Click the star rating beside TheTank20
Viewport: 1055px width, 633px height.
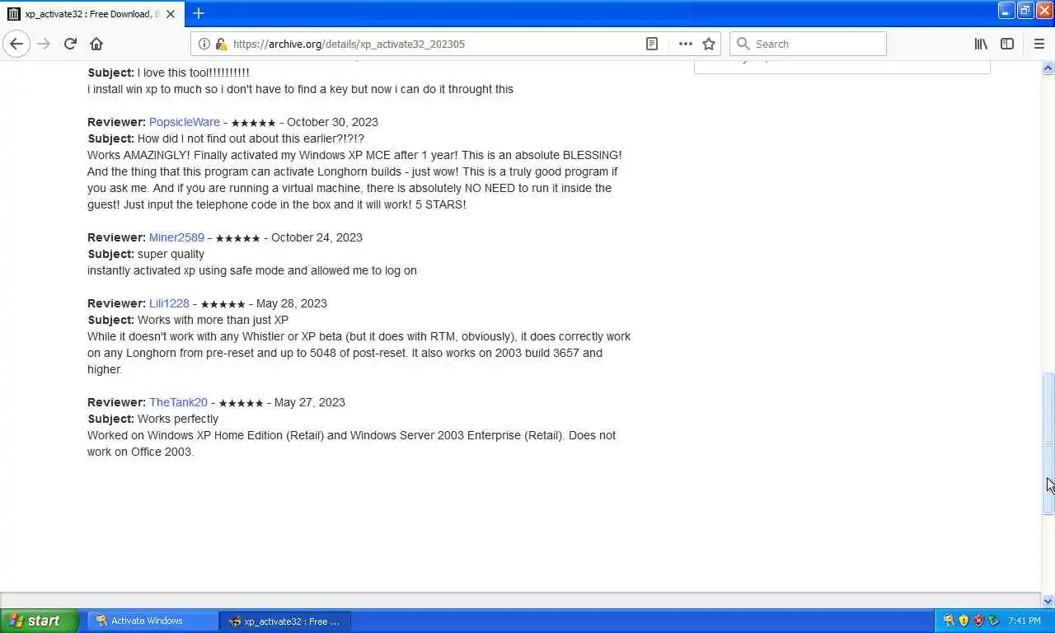click(x=241, y=403)
